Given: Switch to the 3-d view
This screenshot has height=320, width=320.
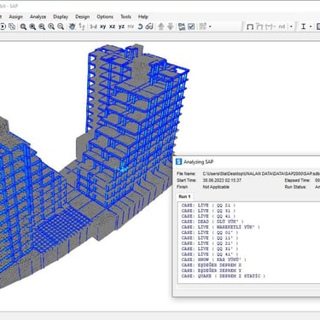Looking at the screenshot, I should point(93,26).
